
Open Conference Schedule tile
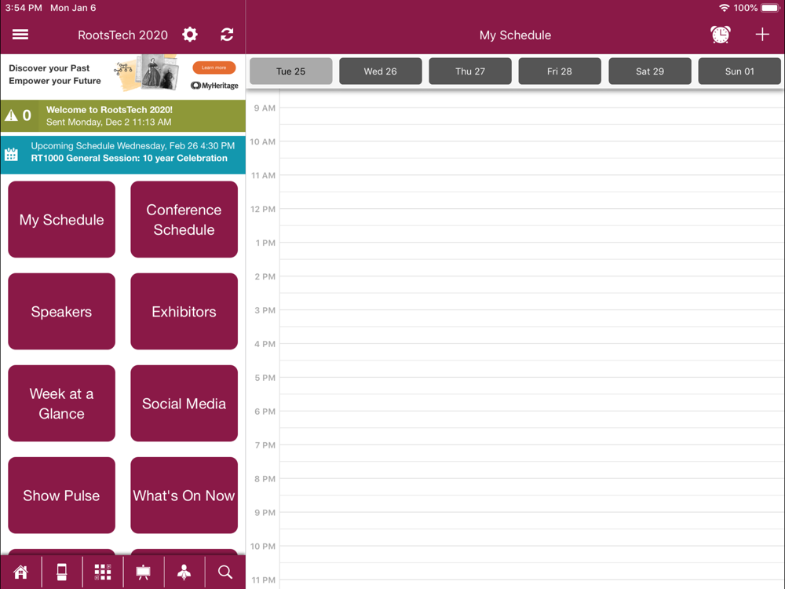(184, 219)
